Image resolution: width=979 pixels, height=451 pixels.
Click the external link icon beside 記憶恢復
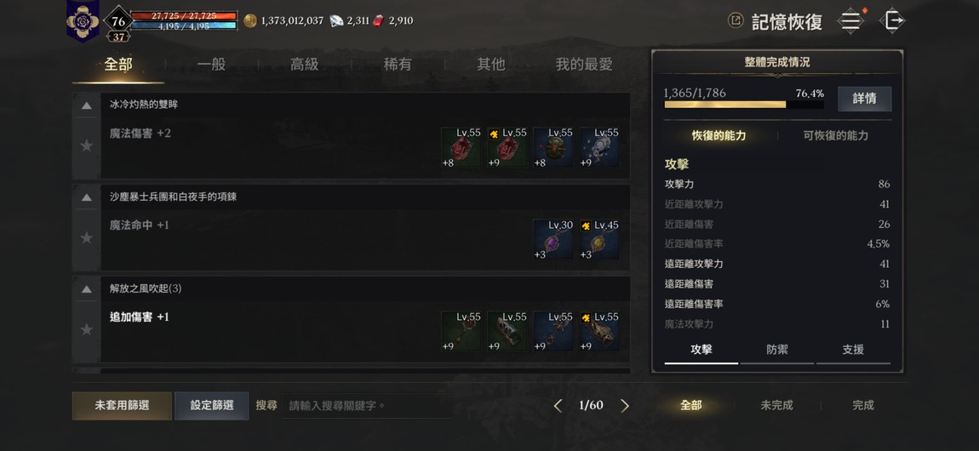(x=736, y=20)
